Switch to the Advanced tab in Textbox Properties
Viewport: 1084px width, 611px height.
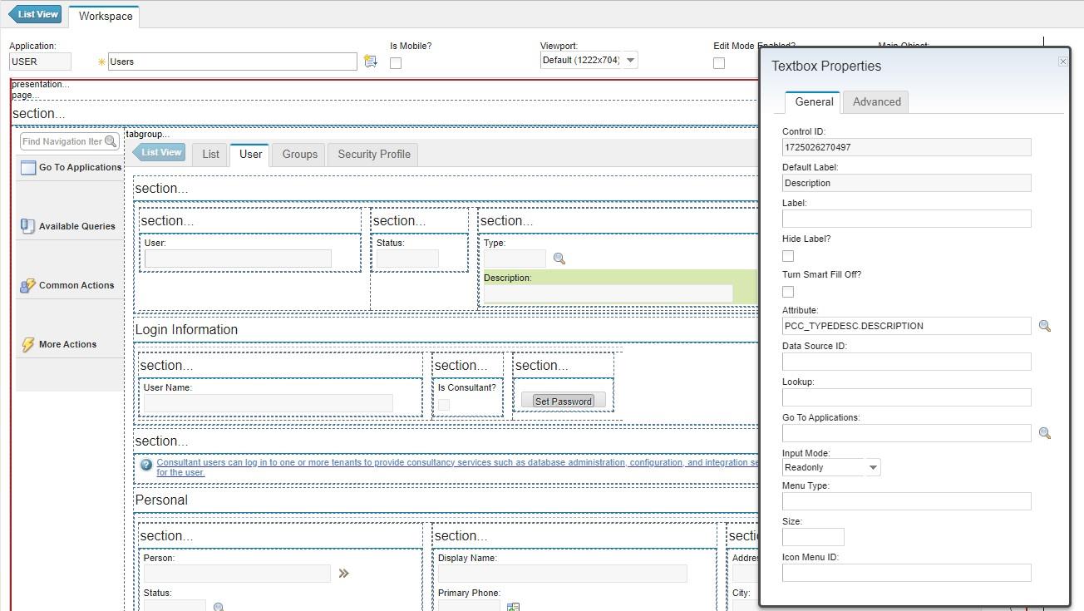pos(876,101)
